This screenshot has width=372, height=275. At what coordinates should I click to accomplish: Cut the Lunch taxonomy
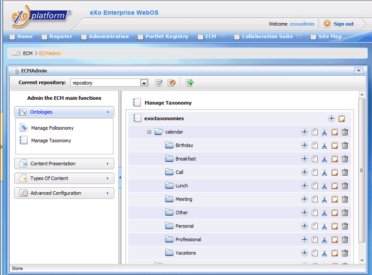325,185
